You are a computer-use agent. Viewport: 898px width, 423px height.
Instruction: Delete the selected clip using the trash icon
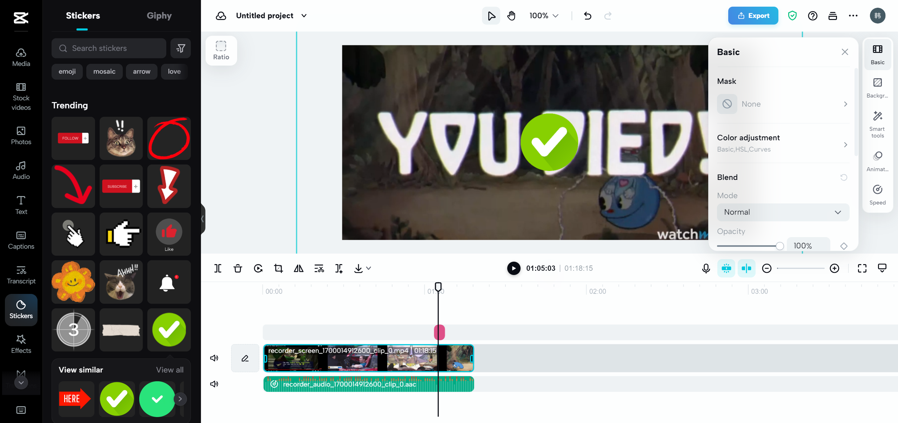click(x=237, y=268)
